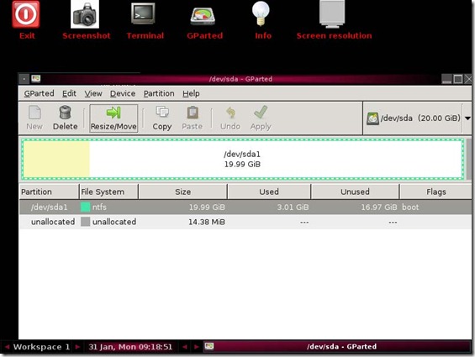Expand the /dev/sda device dropdown
This screenshot has height=357, width=475.
point(467,118)
